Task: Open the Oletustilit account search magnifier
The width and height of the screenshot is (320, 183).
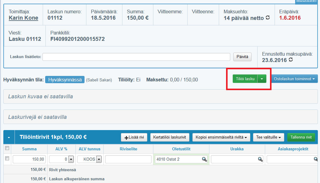Action: pyautogui.click(x=204, y=159)
